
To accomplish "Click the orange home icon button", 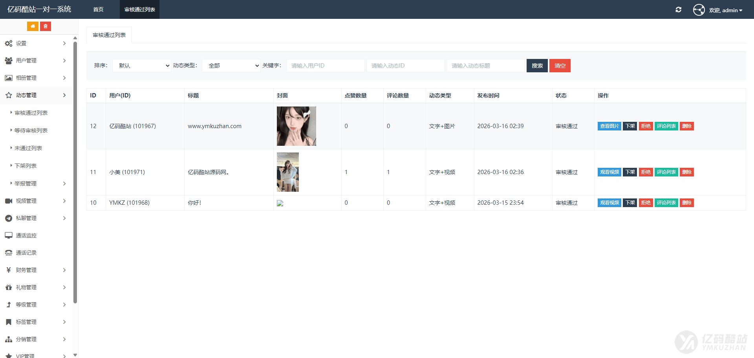I will (x=33, y=26).
